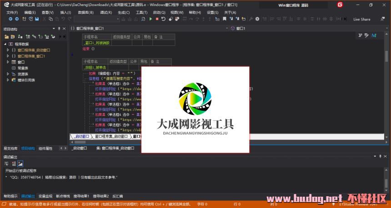Screen dimensions: 391x208
Task: Click the clear output icon in debug panel
Action: 6,163
